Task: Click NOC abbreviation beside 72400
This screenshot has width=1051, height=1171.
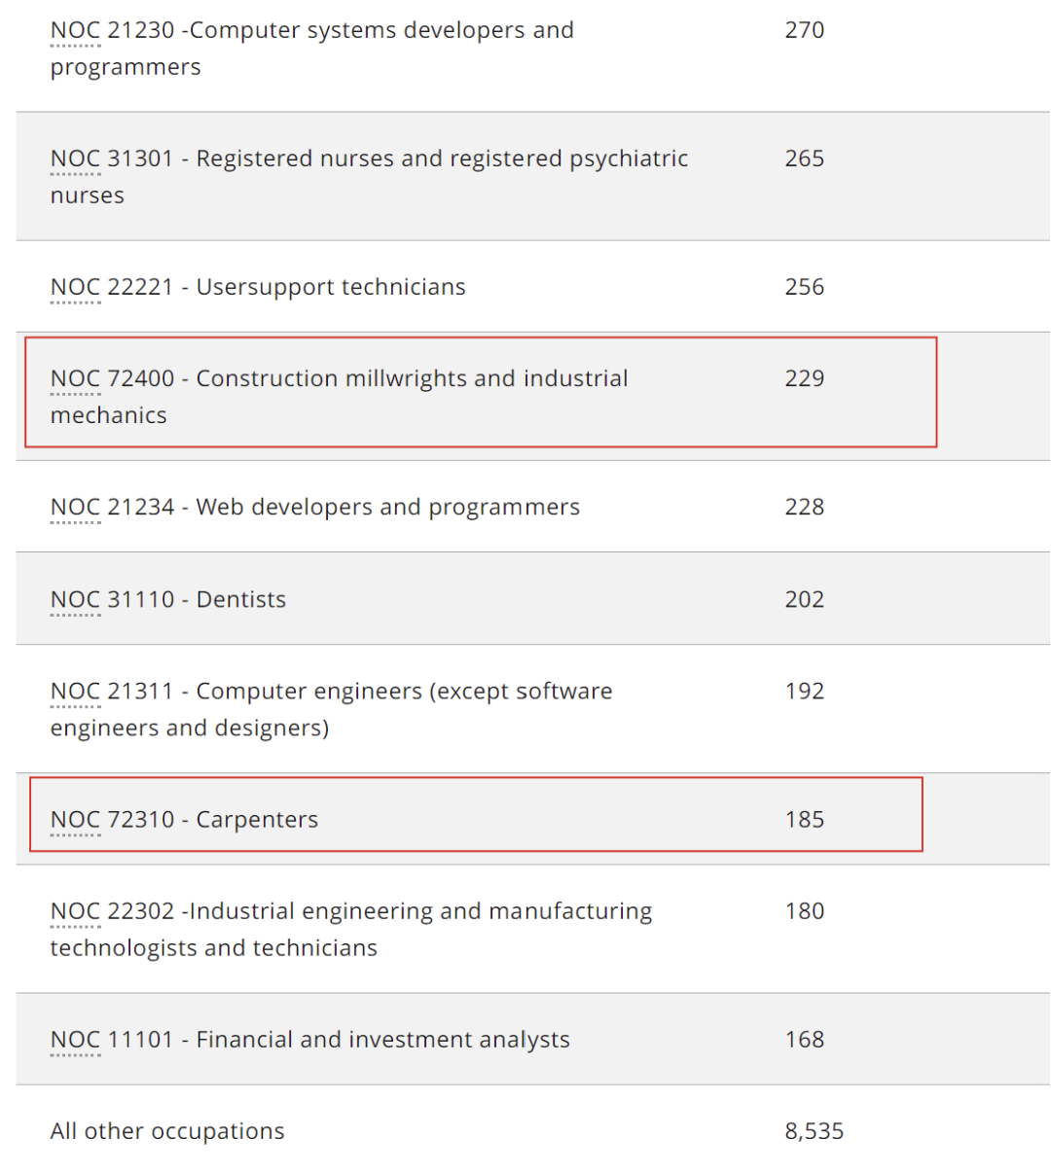Action: (75, 378)
